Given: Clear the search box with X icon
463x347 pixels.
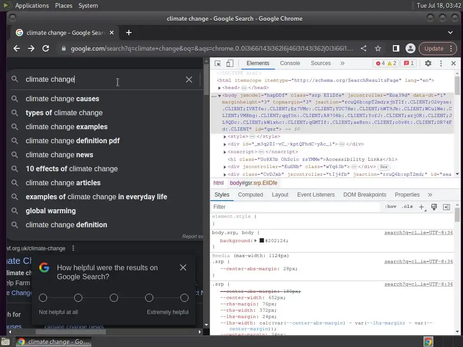Looking at the screenshot, I should point(189,80).
